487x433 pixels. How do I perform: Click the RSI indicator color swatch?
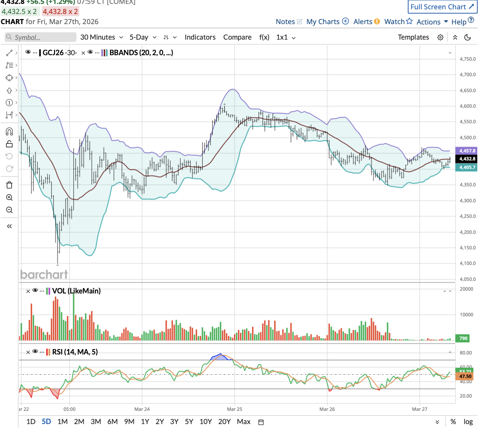tap(48, 352)
